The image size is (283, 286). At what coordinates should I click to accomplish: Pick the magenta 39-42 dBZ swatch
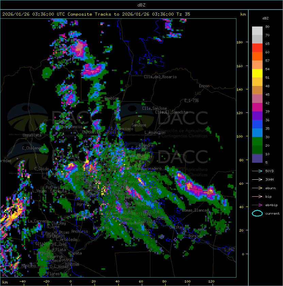click(257, 107)
